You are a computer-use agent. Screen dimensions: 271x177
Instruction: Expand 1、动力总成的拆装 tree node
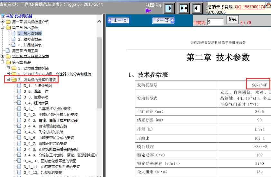point(8,68)
